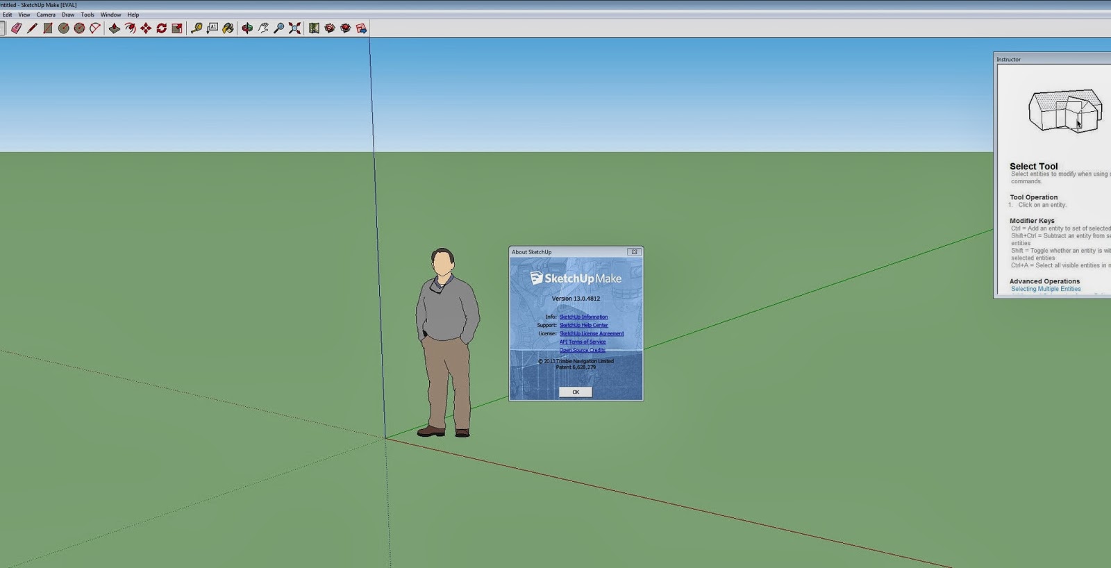Click the Zoom Extents icon
1111x568 pixels.
[294, 28]
